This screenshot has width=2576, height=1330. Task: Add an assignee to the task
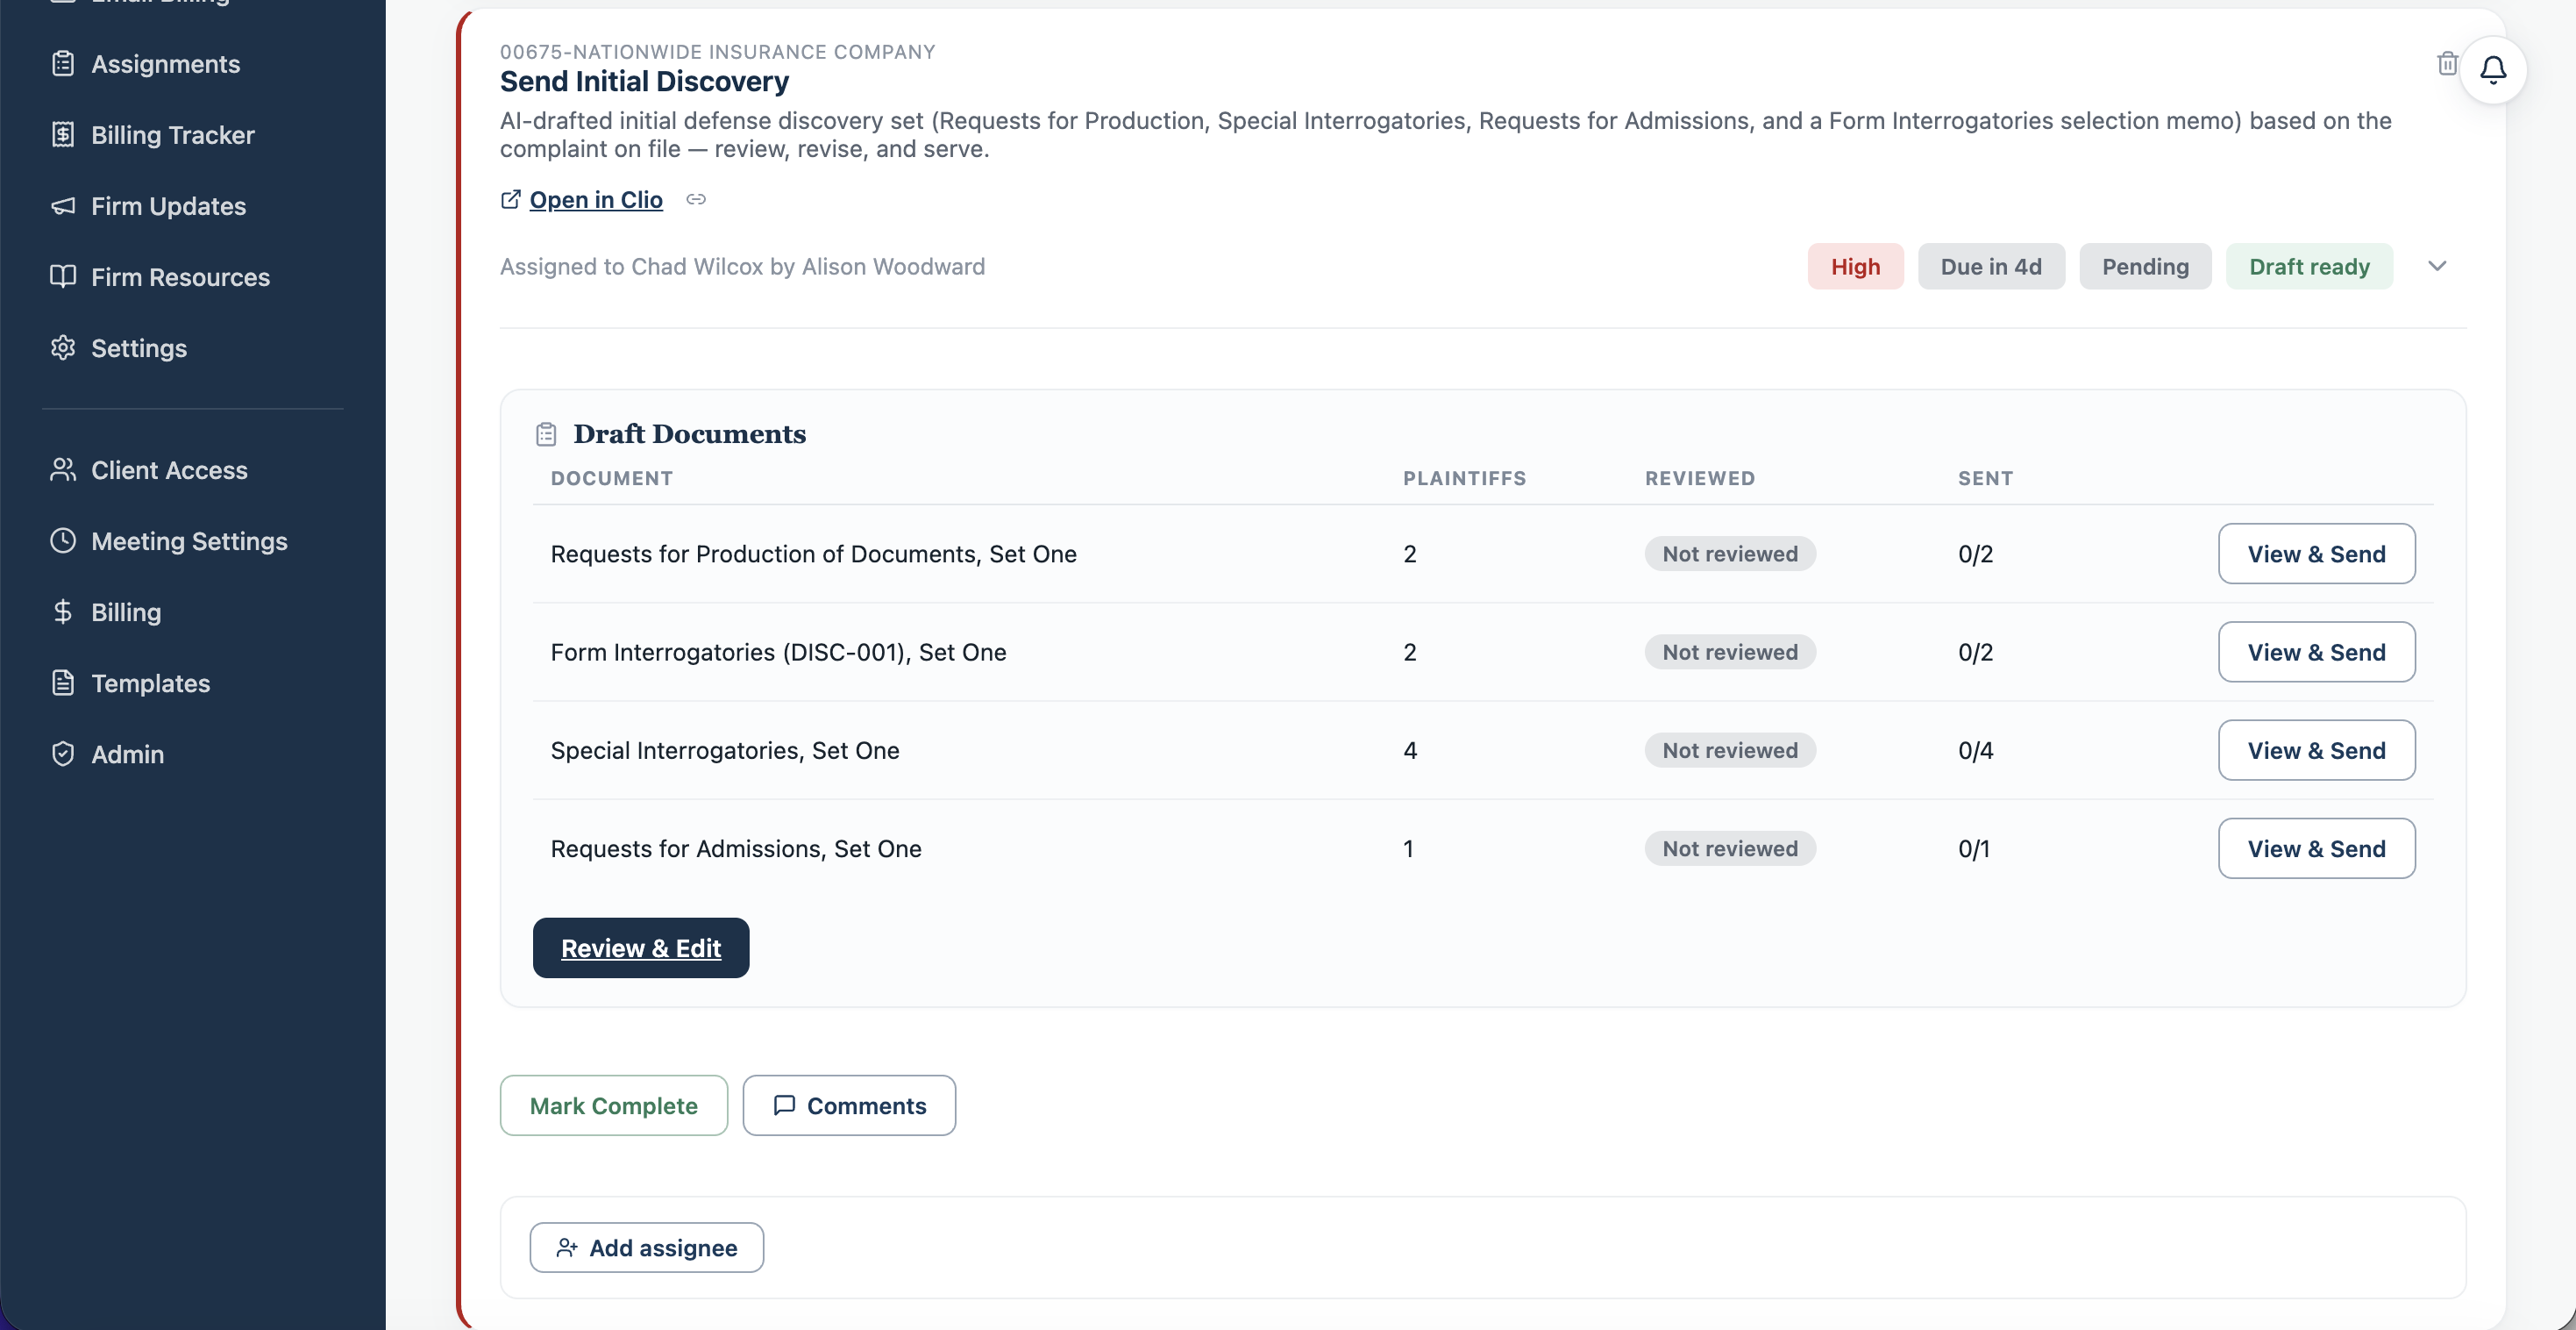647,1247
